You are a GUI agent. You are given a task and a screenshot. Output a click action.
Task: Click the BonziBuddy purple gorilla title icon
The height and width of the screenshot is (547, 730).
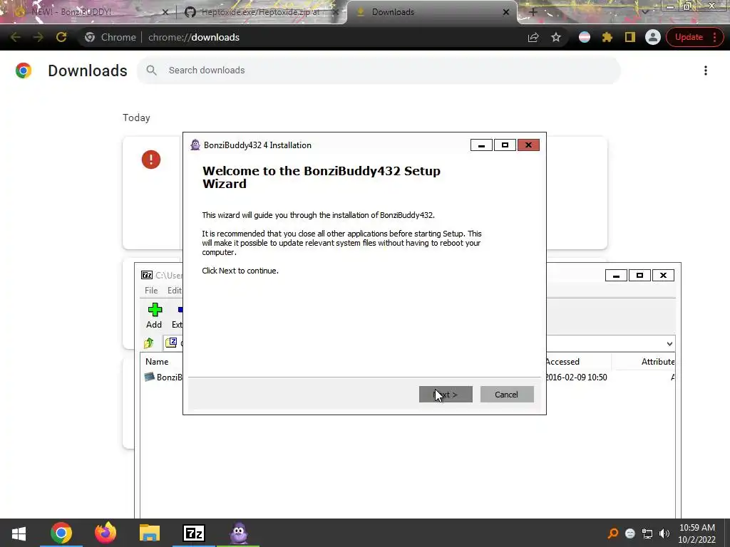coord(195,145)
